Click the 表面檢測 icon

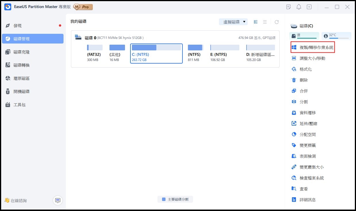click(x=294, y=156)
